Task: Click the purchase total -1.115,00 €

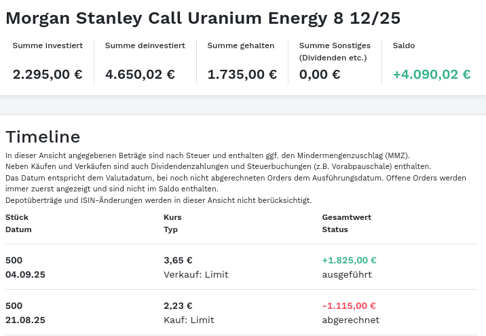Action: coord(349,305)
